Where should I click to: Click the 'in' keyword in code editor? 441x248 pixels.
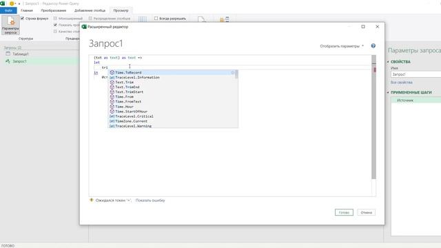click(96, 72)
